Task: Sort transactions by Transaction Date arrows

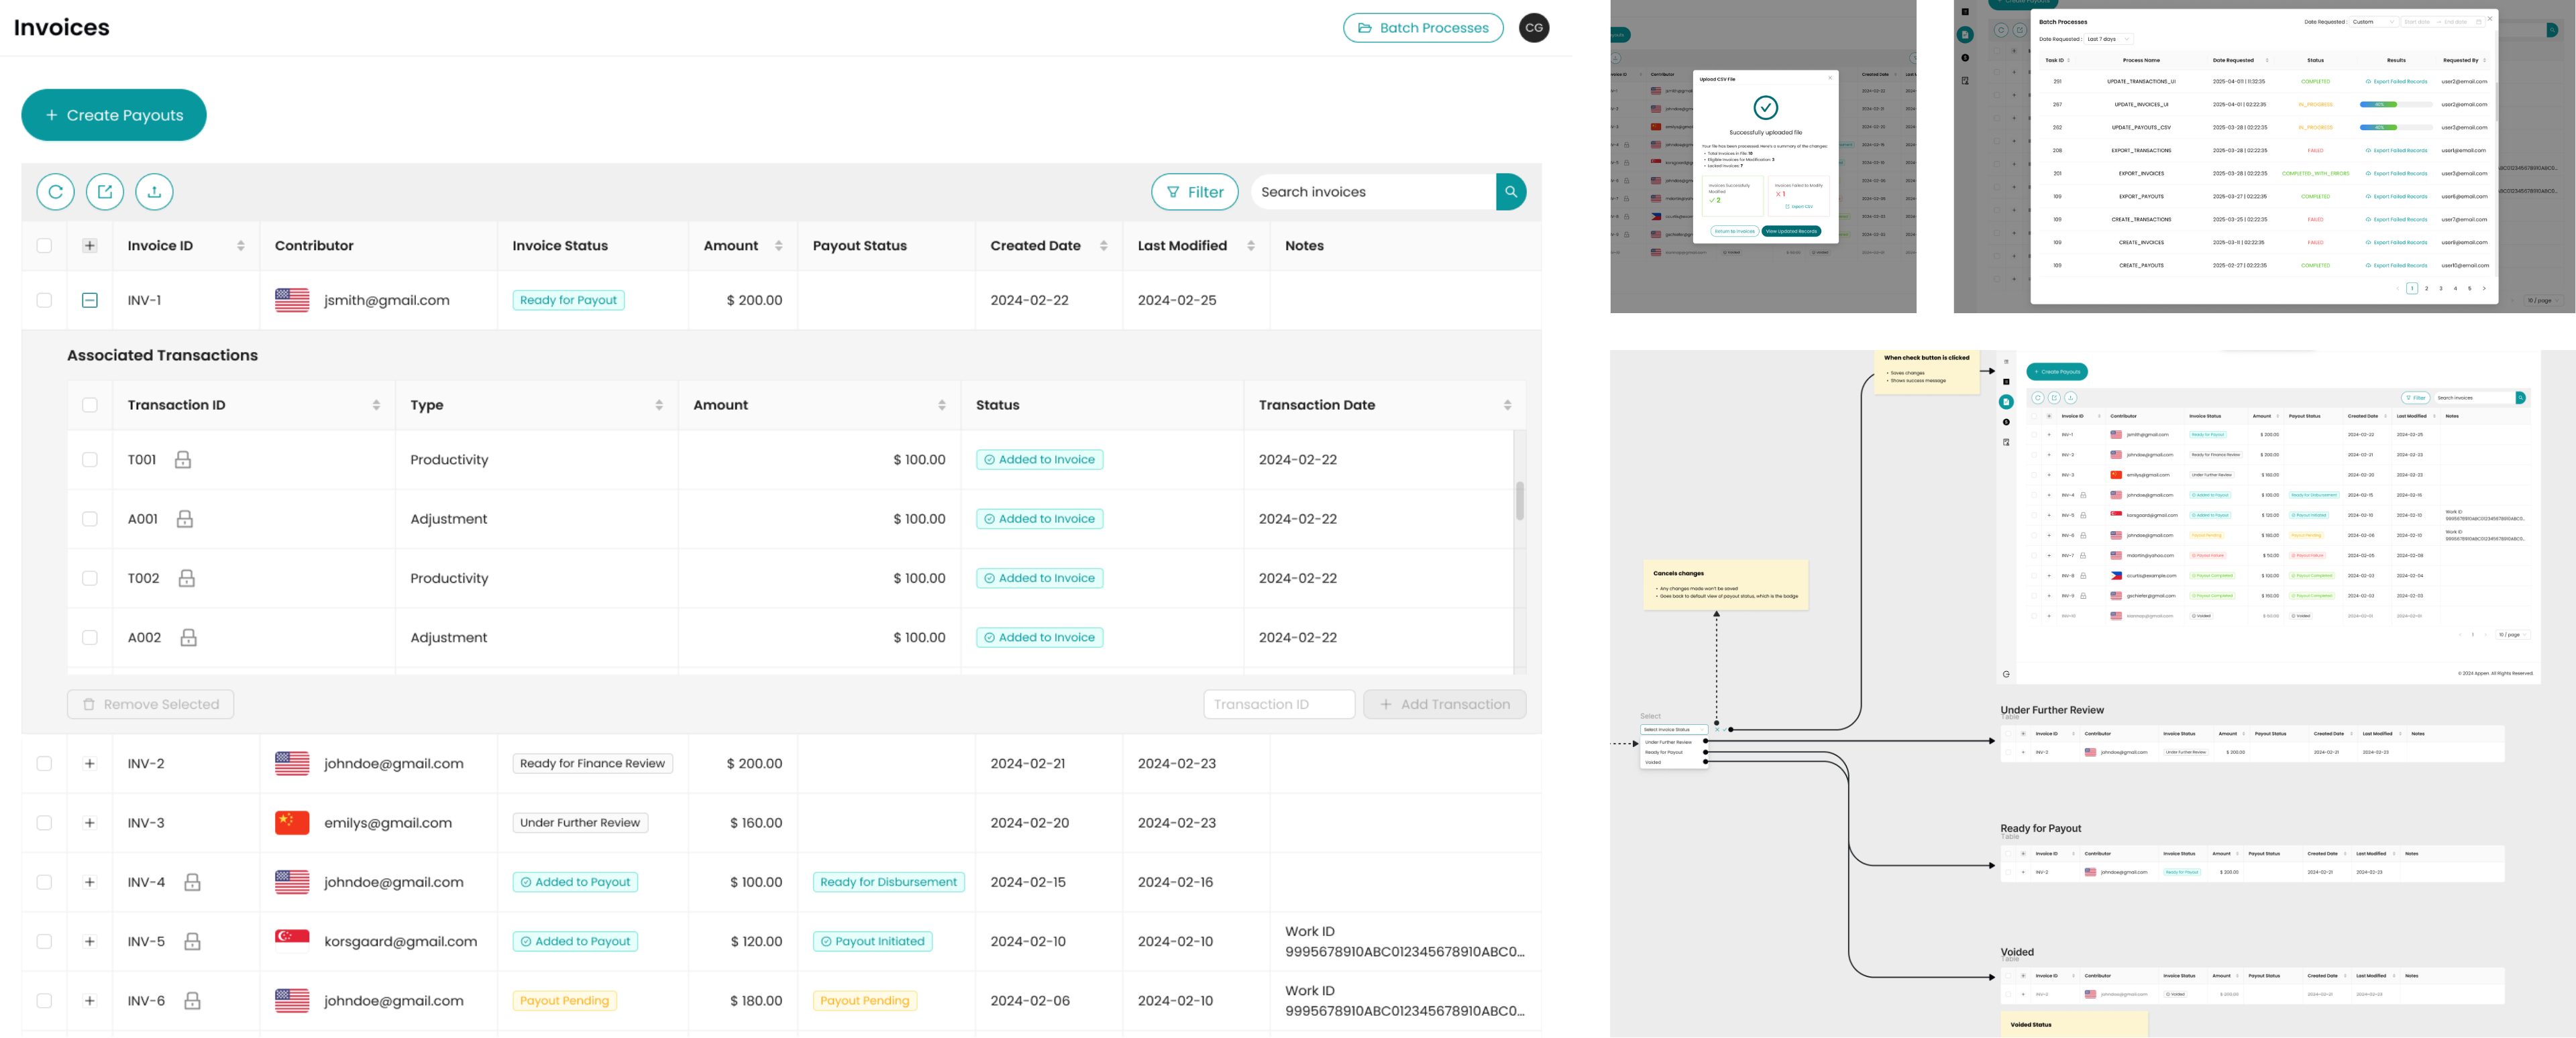Action: [1508, 405]
